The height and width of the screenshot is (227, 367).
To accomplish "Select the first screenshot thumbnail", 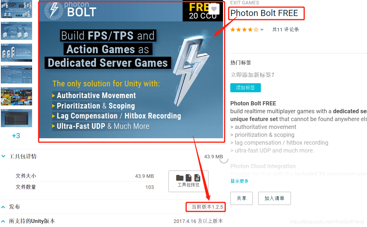I will [17, 10].
